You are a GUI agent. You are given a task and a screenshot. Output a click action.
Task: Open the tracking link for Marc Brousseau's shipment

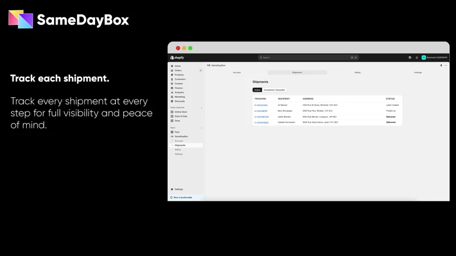[x=261, y=111]
